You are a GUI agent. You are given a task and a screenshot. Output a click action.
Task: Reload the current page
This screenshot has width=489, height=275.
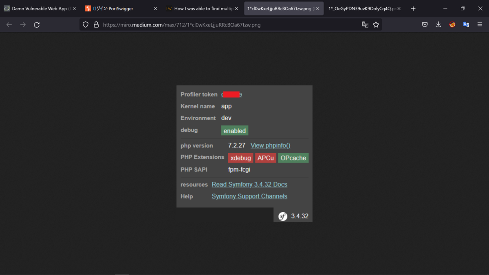click(x=37, y=24)
